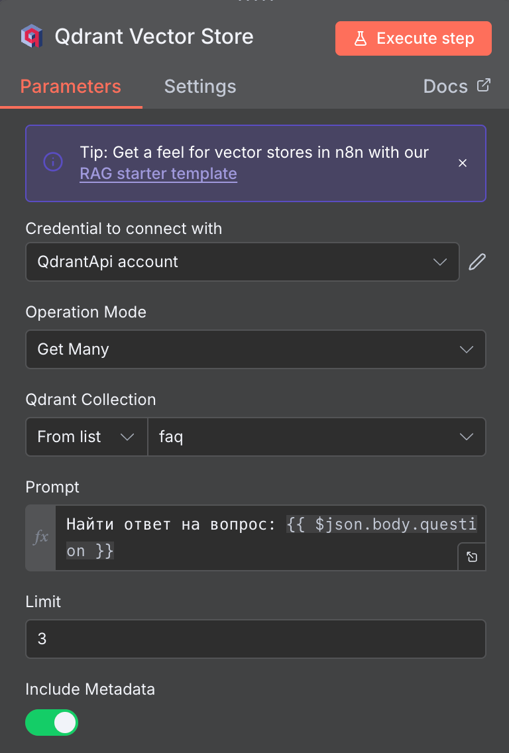The width and height of the screenshot is (509, 753).
Task: Open the RAG starter template link
Action: (x=158, y=174)
